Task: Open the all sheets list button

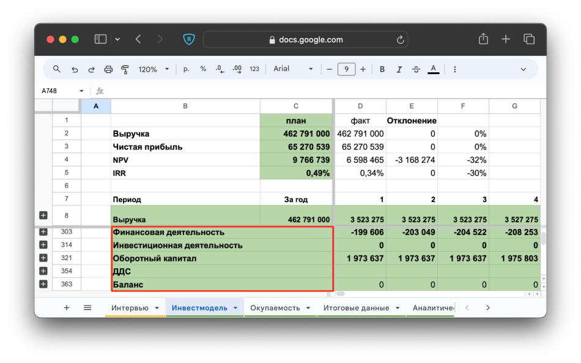Action: (x=87, y=308)
